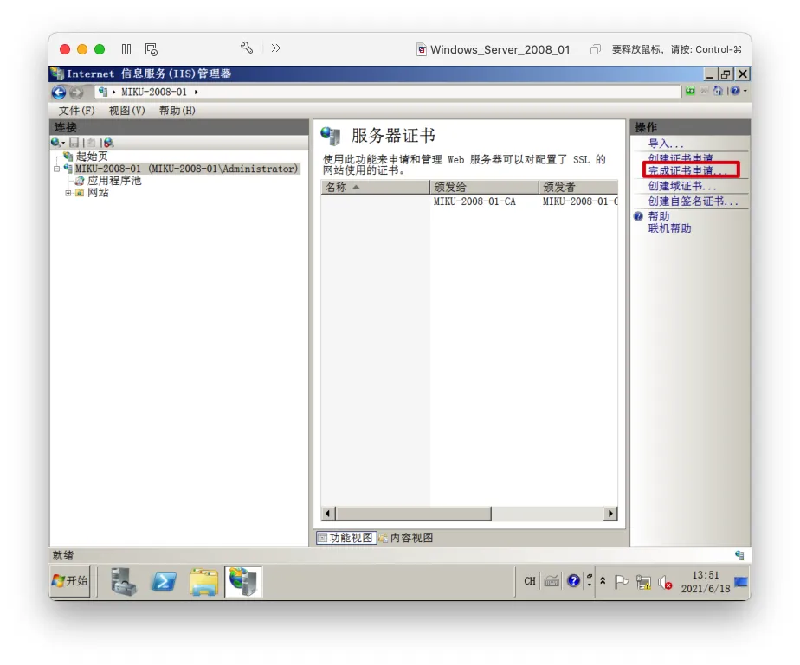Viewport: 800px width, 665px height.
Task: Click the blue help icon in address toolbar
Action: pyautogui.click(x=735, y=91)
